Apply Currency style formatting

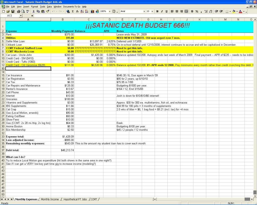click(x=192, y=12)
